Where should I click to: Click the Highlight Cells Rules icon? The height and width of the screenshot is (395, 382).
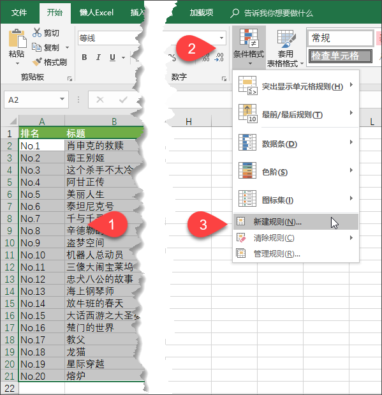tap(247, 86)
